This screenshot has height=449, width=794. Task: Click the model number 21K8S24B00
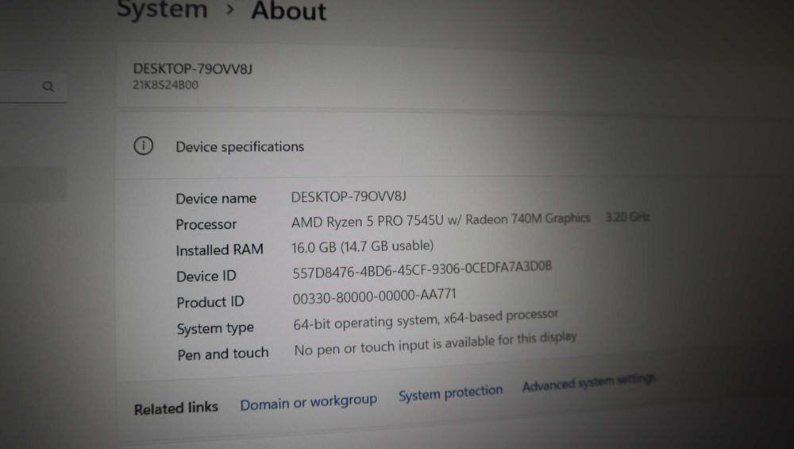pyautogui.click(x=165, y=85)
